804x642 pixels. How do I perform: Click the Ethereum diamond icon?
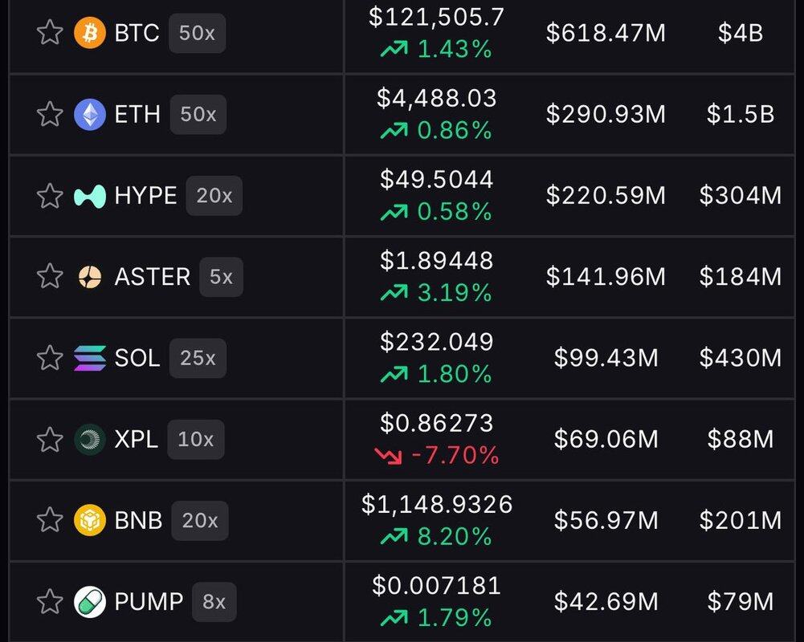pos(90,115)
